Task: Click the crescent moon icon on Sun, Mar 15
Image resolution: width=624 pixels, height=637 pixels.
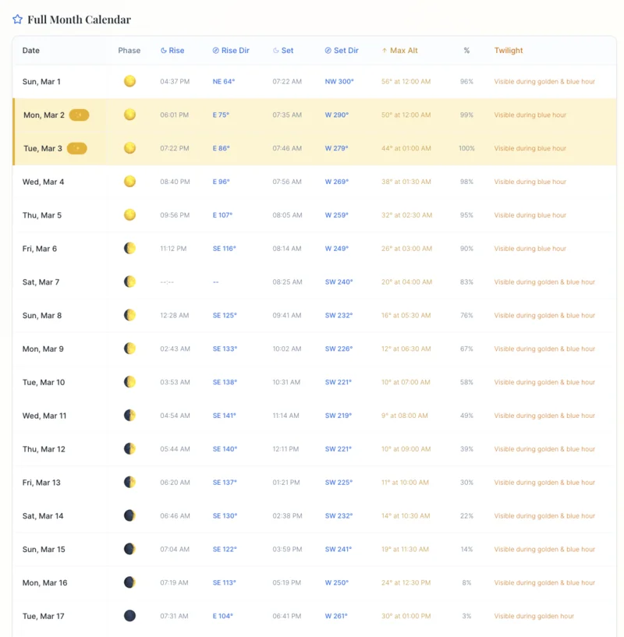Action: pos(129,549)
